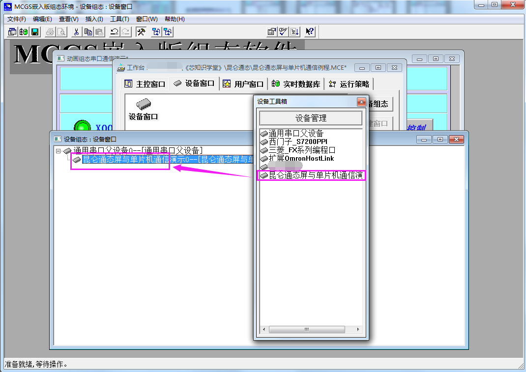Click the toolbox scrollbar right arrow
Viewport: 526px width, 372px height.
coord(358,329)
